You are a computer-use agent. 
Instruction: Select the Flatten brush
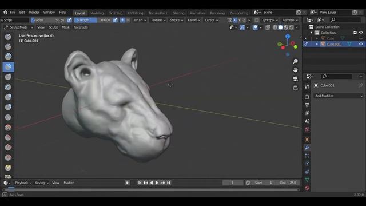(x=8, y=137)
